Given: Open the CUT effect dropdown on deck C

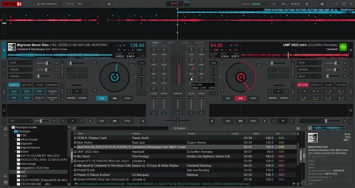Looking at the screenshot, I should point(20,121).
